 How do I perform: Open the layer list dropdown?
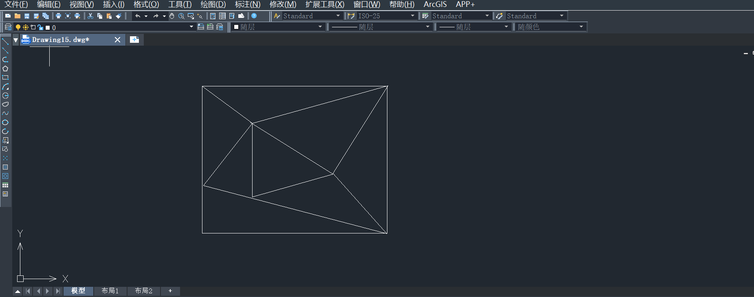(191, 27)
